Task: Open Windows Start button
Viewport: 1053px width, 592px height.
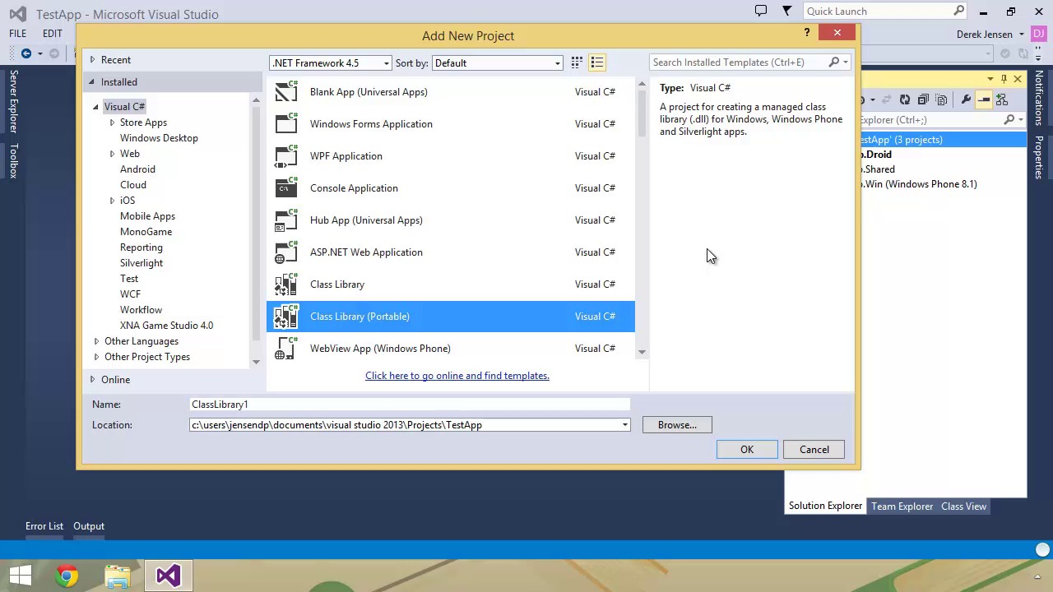Action: 20,576
